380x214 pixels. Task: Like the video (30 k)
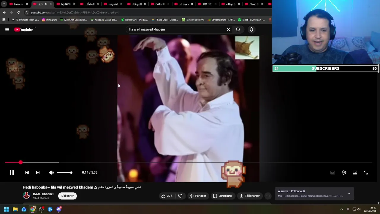[167, 196]
